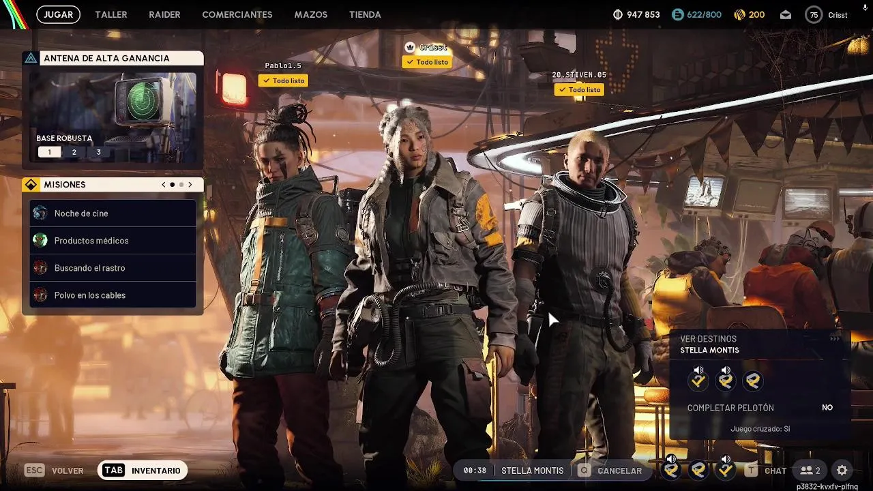Open the INVENTARIO button
Image resolution: width=873 pixels, height=491 pixels.
(x=143, y=471)
